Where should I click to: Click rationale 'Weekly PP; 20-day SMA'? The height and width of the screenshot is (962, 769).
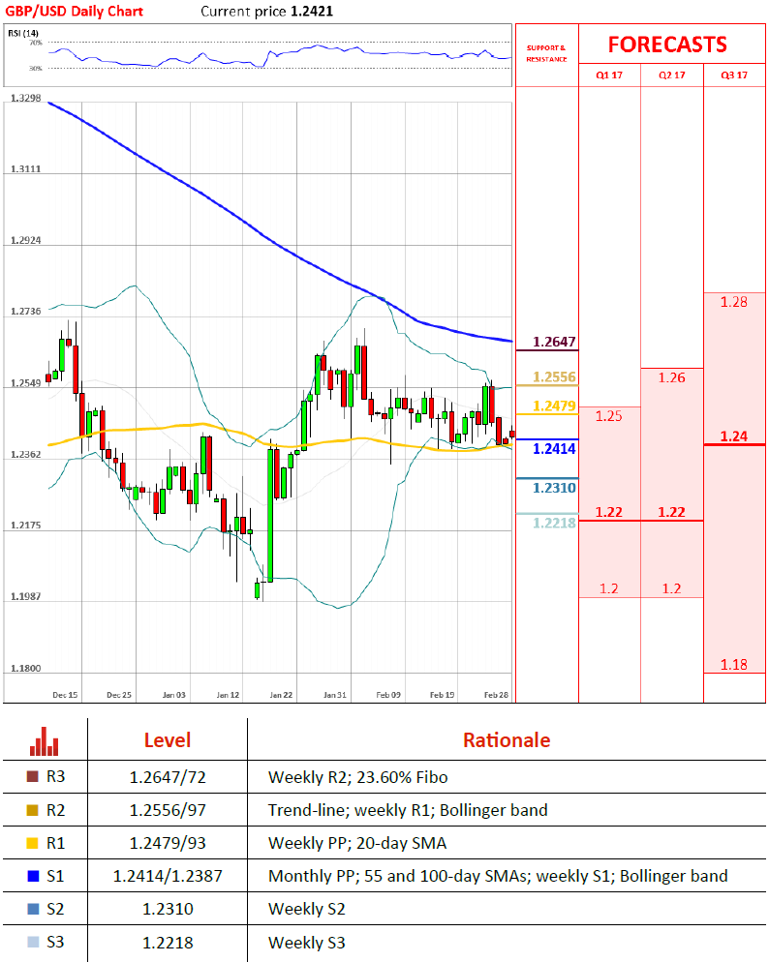357,844
